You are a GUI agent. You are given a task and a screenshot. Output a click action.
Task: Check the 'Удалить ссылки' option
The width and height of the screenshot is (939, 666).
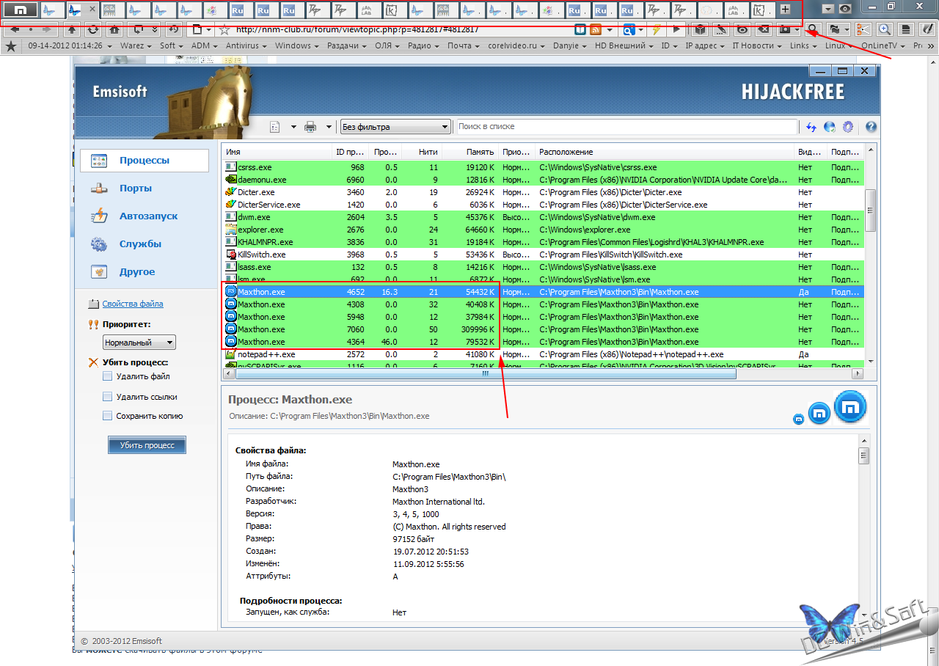click(108, 397)
